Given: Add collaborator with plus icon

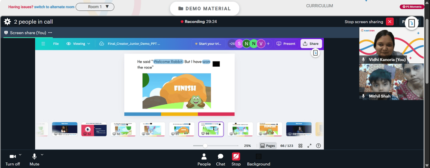Looking at the screenshot, I should [x=268, y=44].
